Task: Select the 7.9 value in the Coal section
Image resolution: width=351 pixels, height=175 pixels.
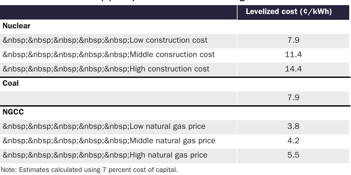Action: [293, 98]
